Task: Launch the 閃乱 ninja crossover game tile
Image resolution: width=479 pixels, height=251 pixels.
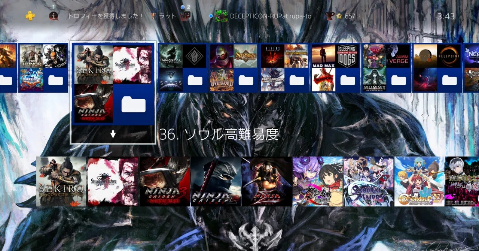Action: pos(318,181)
